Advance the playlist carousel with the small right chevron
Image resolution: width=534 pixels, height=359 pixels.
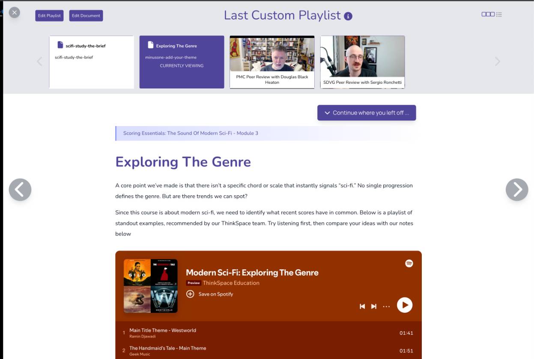497,62
